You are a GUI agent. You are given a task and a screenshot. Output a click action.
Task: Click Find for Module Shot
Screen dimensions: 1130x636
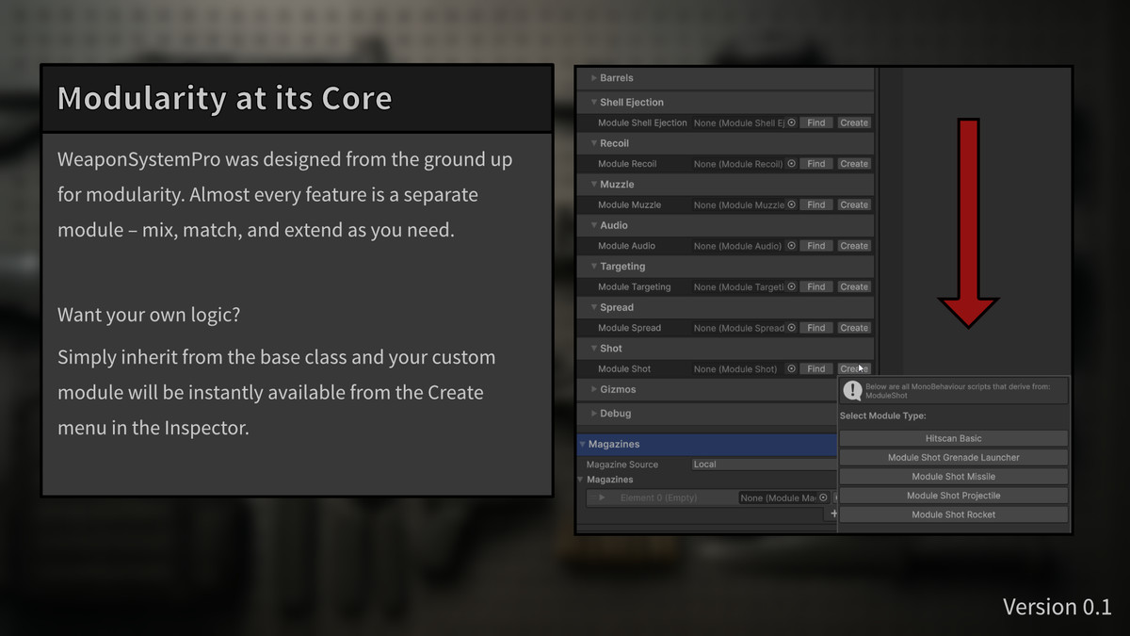coord(816,368)
